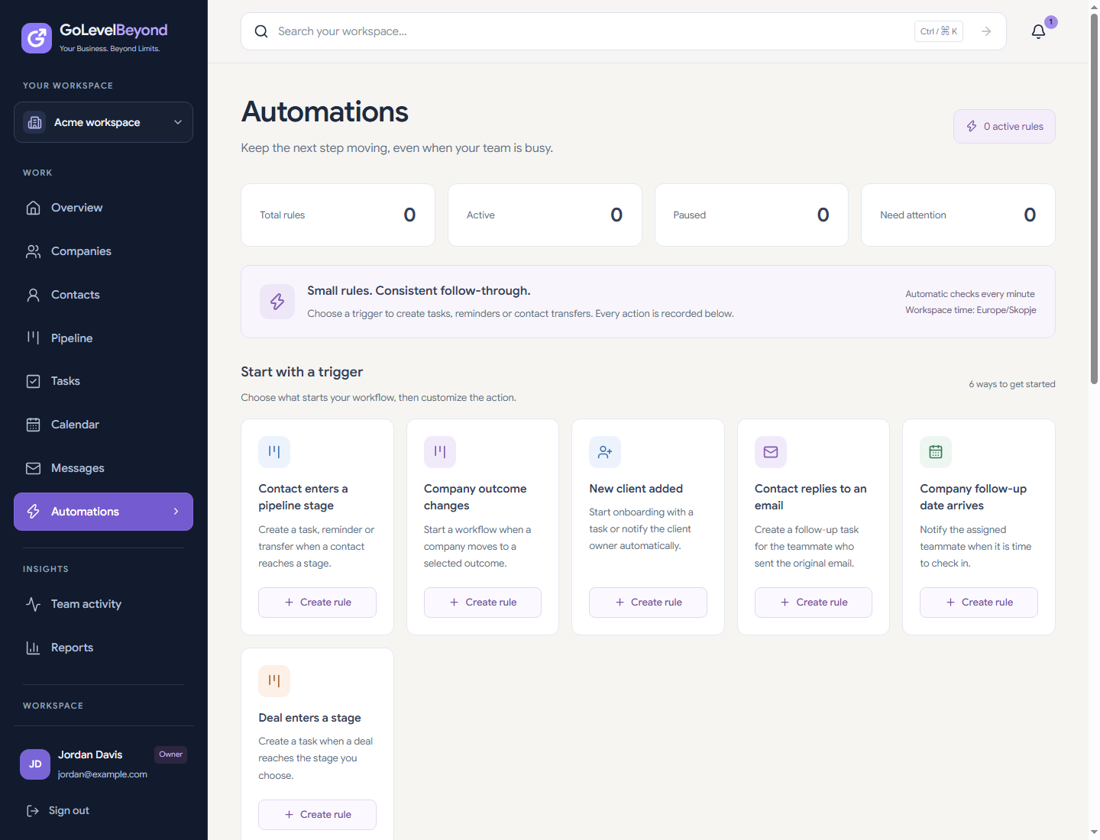Screen dimensions: 1100x840
Task: Create rule for Deal enters a stage
Action: [x=317, y=815]
